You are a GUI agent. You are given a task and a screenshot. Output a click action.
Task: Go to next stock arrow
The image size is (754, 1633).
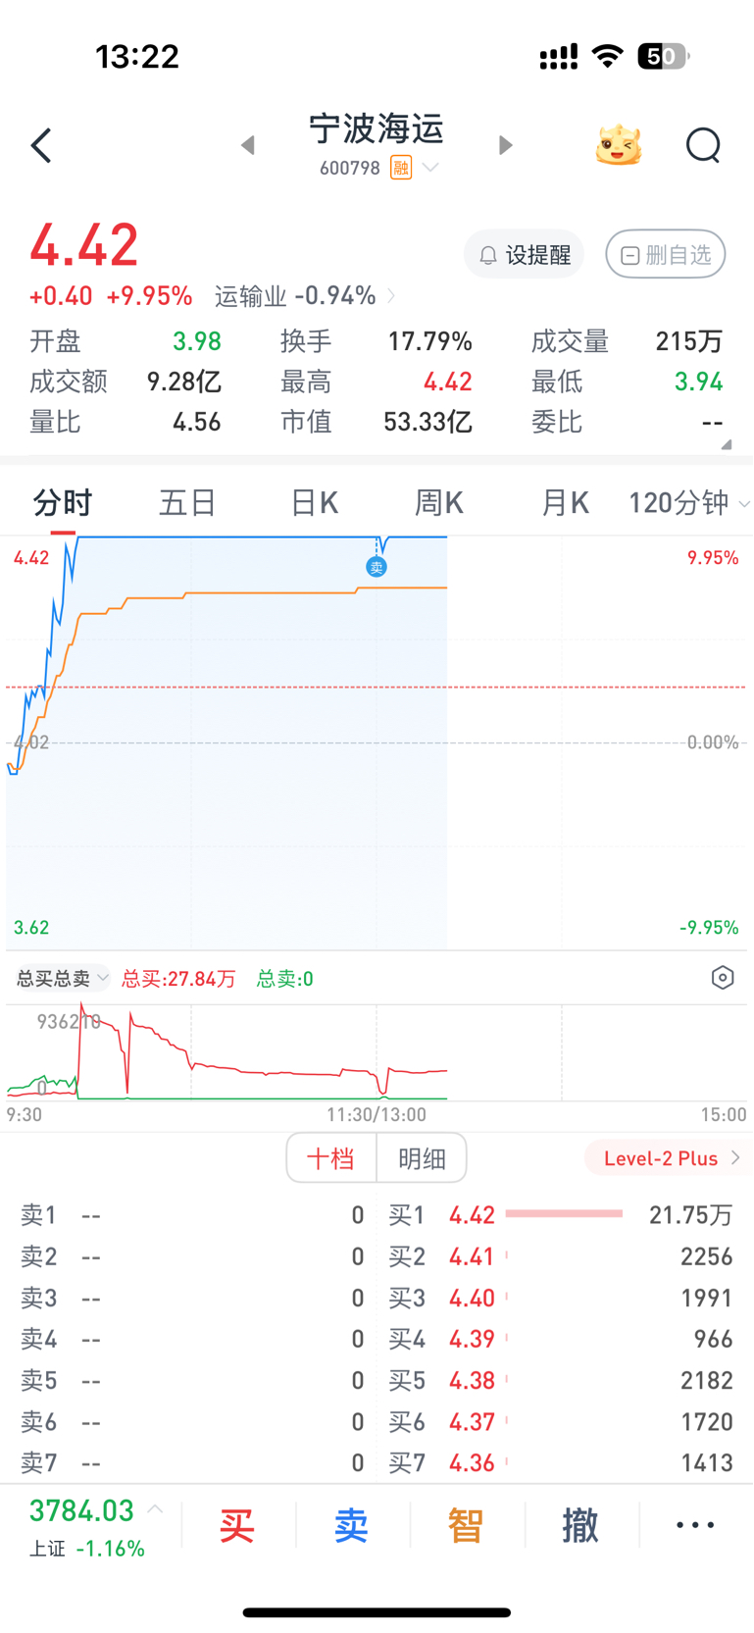pyautogui.click(x=505, y=145)
